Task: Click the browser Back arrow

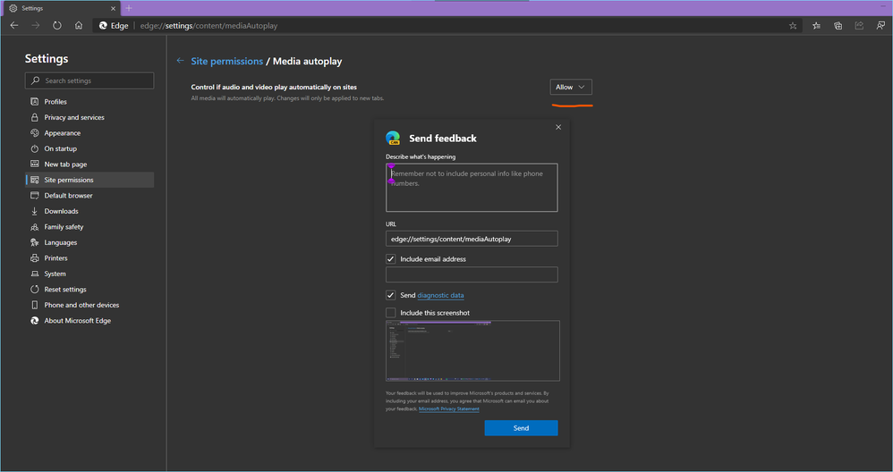Action: 14,26
